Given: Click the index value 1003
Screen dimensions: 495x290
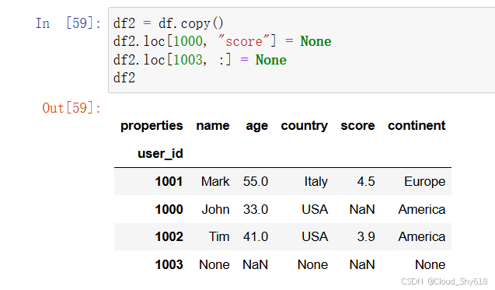Looking at the screenshot, I should [x=169, y=264].
